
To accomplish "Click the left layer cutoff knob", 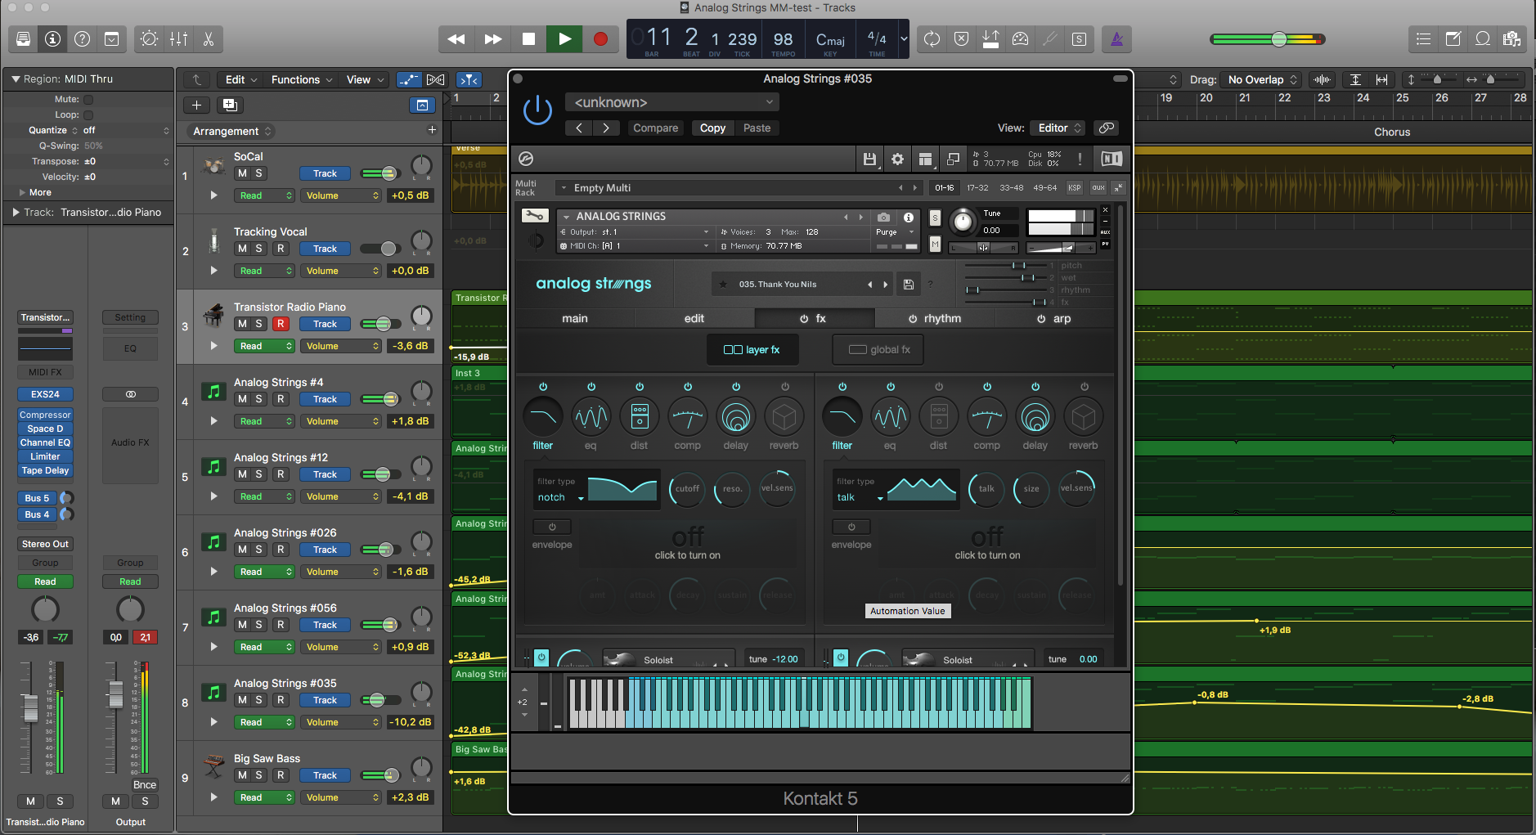I will (x=687, y=488).
